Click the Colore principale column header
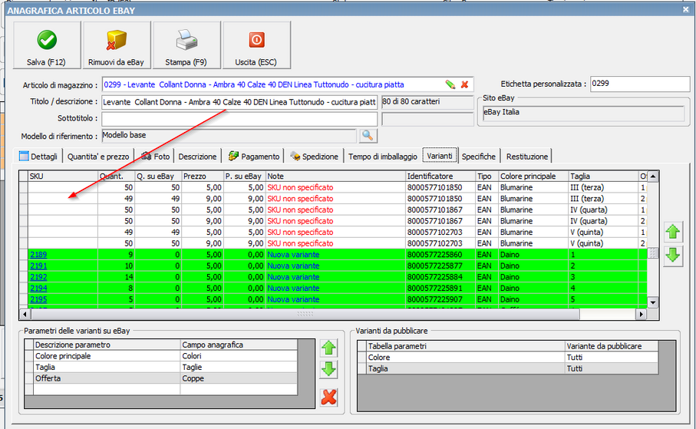This screenshot has width=696, height=429. point(533,177)
